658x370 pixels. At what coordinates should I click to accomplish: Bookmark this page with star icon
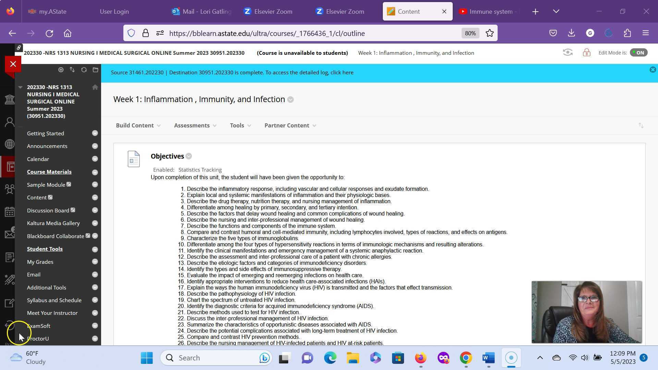tap(490, 33)
